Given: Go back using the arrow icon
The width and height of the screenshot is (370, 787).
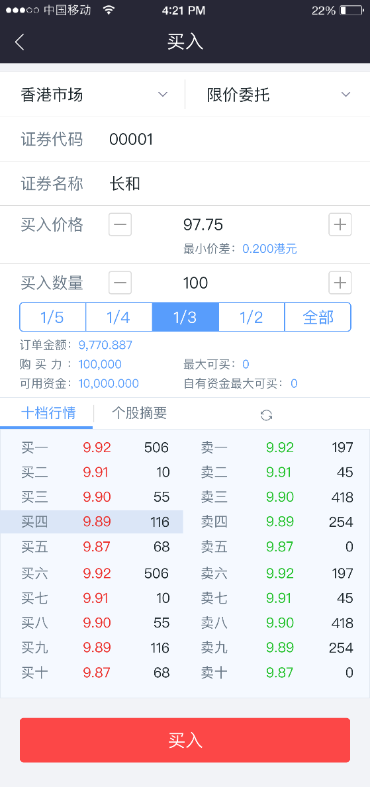Looking at the screenshot, I should point(20,42).
